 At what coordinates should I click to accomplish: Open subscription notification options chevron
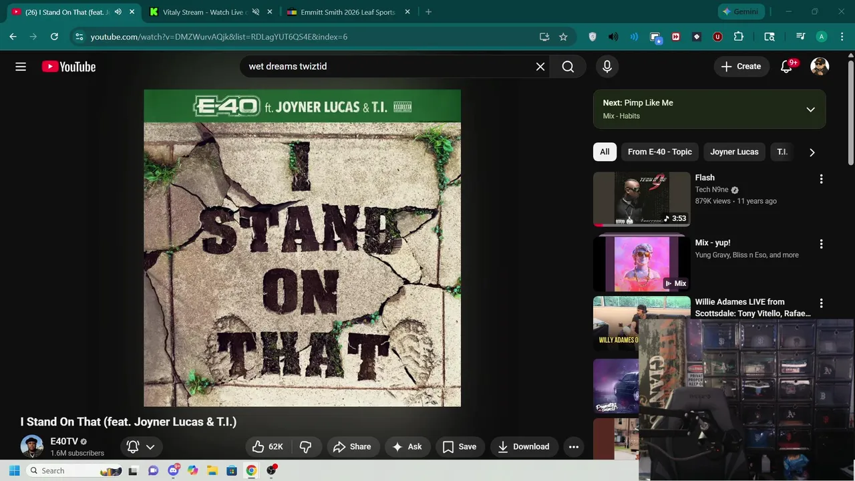click(x=150, y=447)
